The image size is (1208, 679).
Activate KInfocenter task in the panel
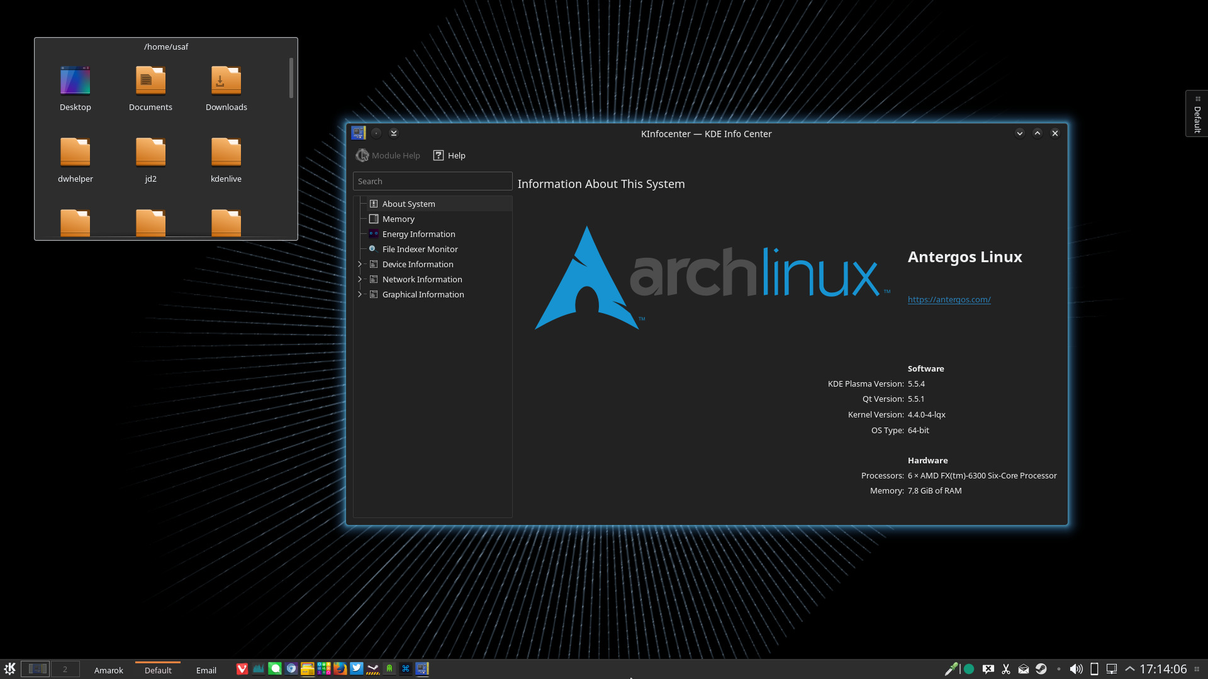tap(422, 669)
